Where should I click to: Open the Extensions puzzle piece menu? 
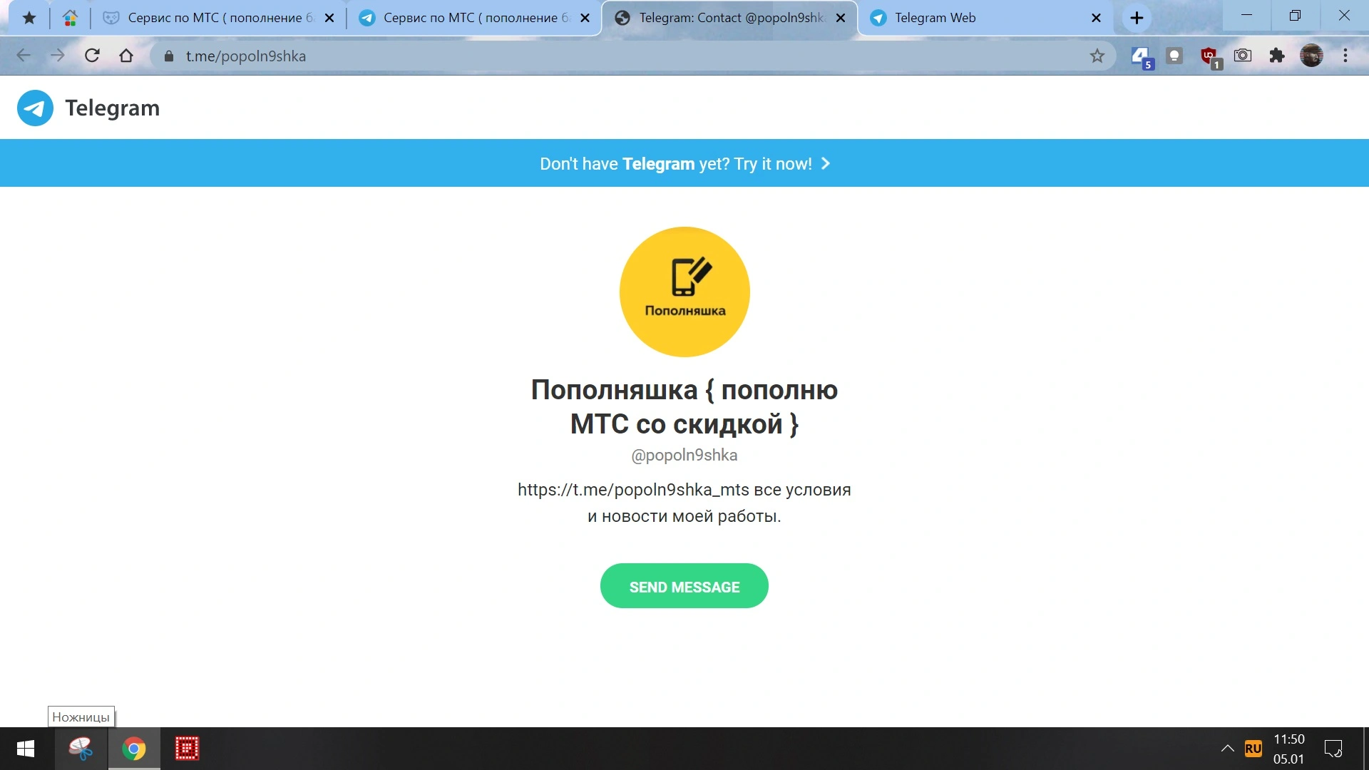[1277, 56]
